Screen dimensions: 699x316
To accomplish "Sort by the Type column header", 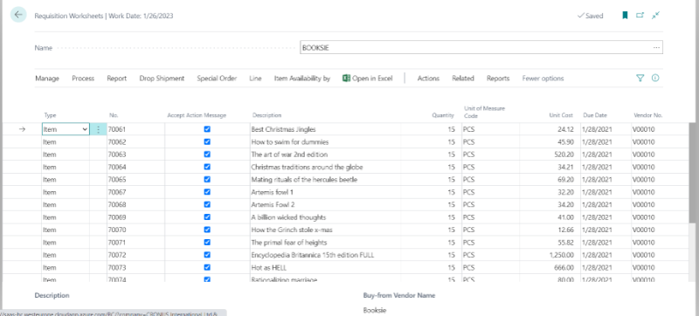I will 51,115.
